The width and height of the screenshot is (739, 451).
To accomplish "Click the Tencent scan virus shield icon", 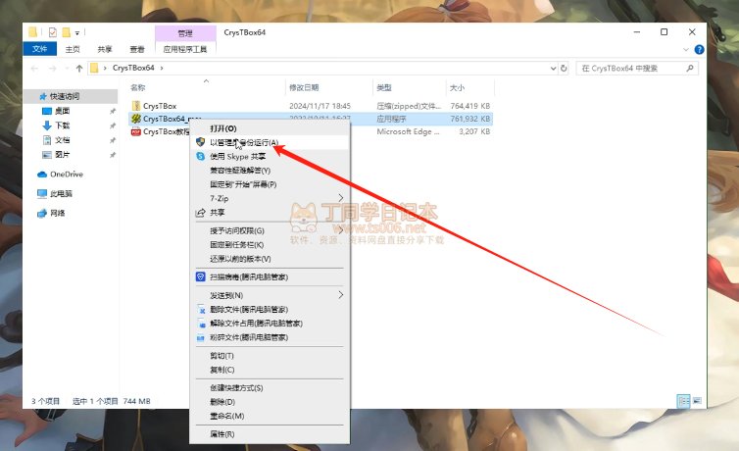I will tap(200, 276).
